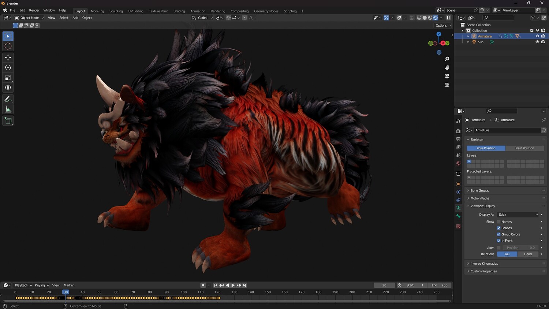Expand the Bone Groups panel
The width and height of the screenshot is (549, 309).
tap(479, 190)
